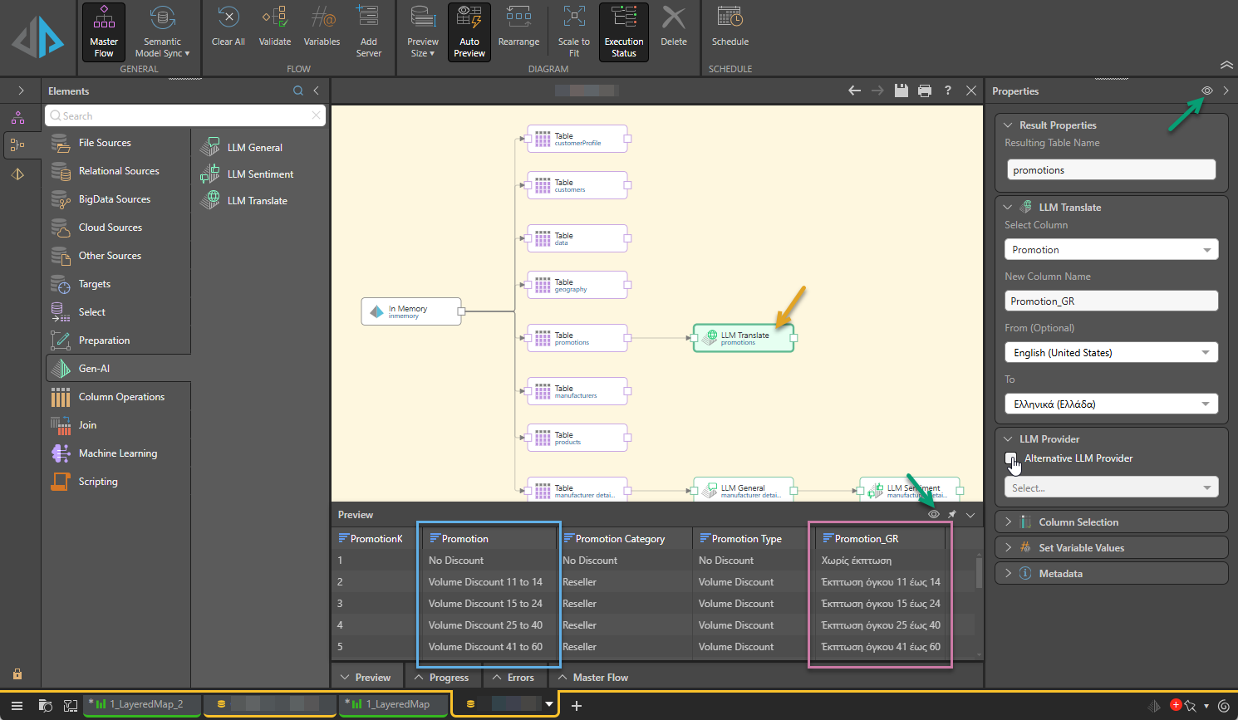The image size is (1238, 720).
Task: Toggle the Properties panel eye icon
Action: point(1207,91)
